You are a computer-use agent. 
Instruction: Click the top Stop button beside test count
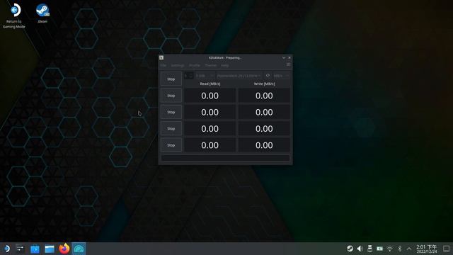coord(171,79)
